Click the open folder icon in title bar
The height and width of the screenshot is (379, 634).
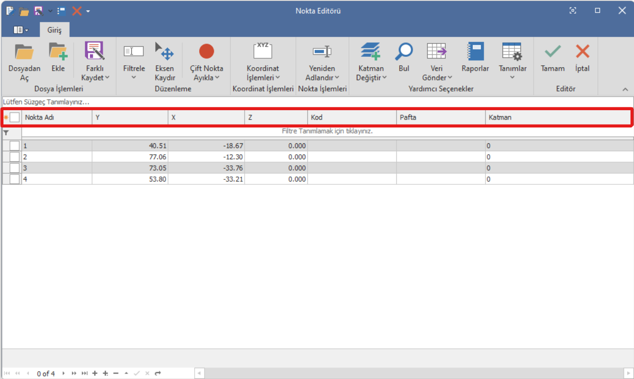coord(24,11)
